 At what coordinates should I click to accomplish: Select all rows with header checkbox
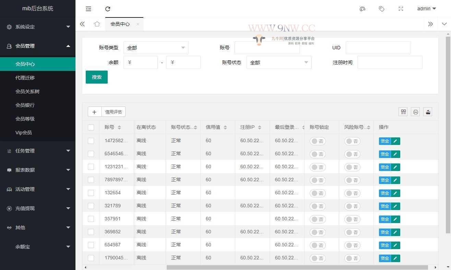(91, 127)
